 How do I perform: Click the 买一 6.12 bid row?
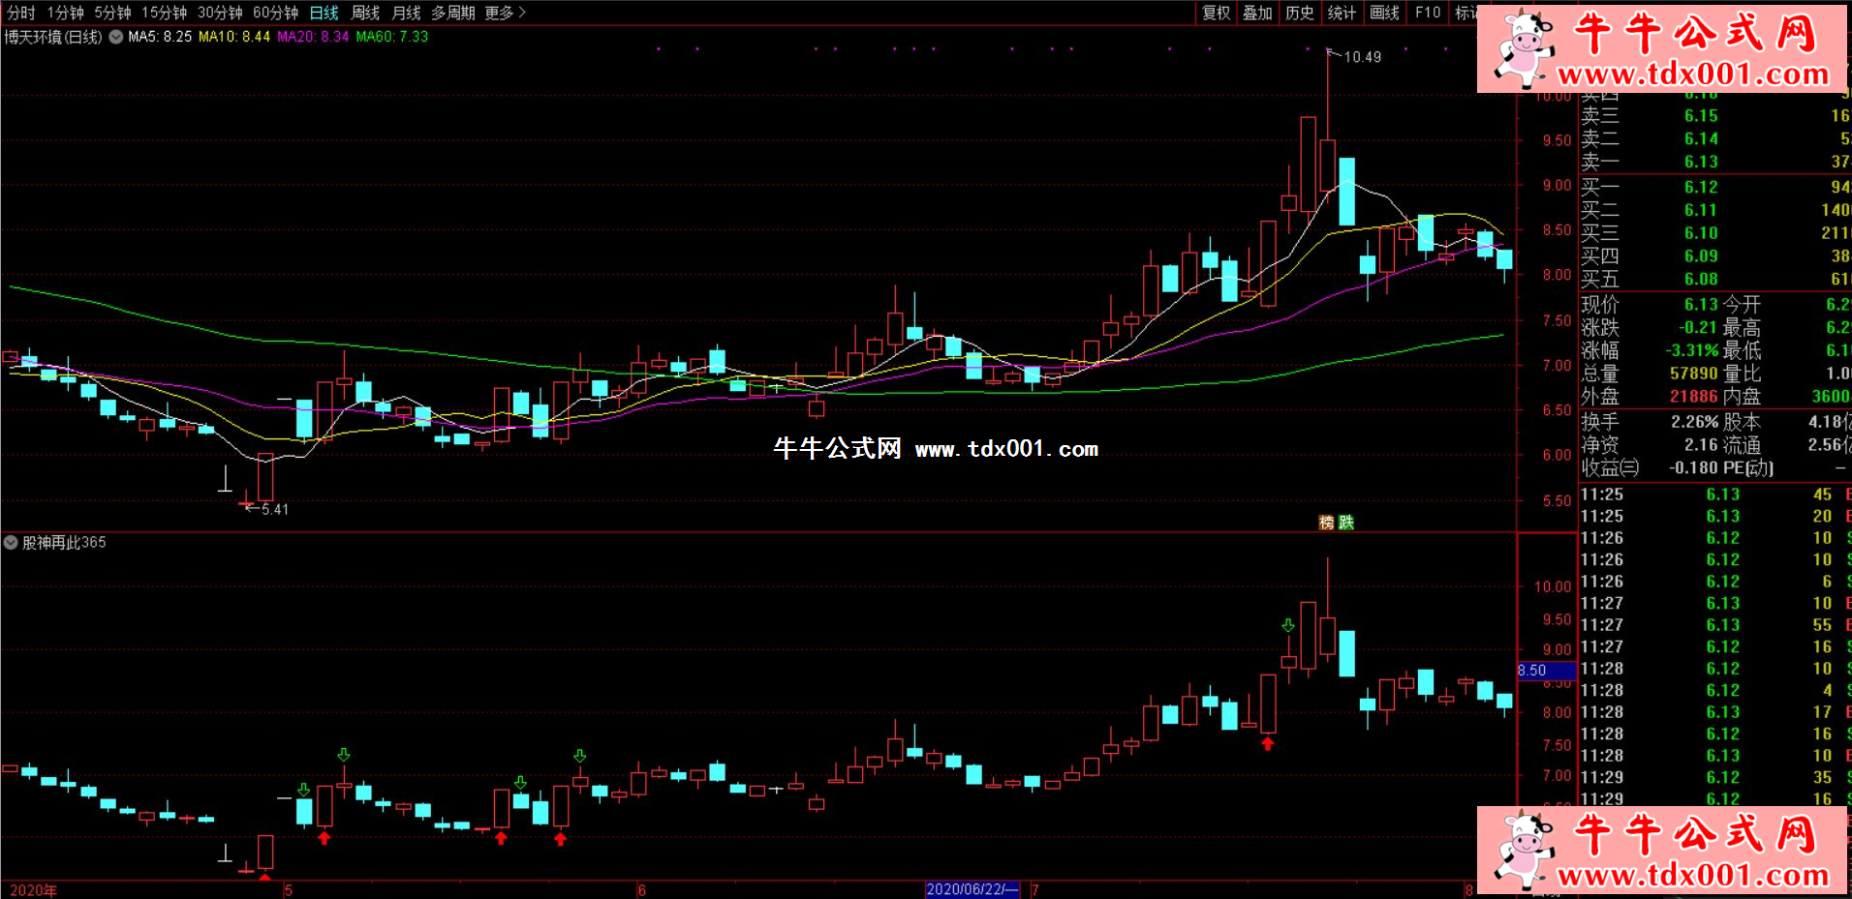1714,187
